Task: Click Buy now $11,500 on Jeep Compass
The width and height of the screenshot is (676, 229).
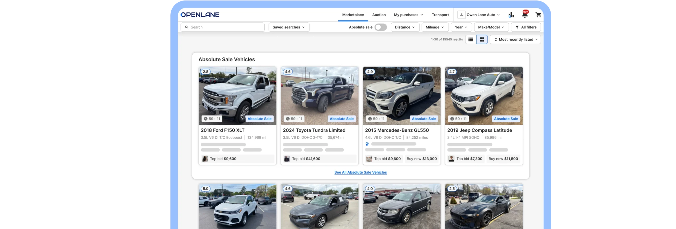Action: [503, 159]
